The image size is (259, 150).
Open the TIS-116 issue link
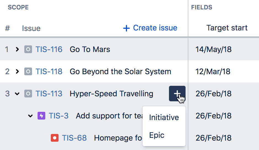[49, 49]
